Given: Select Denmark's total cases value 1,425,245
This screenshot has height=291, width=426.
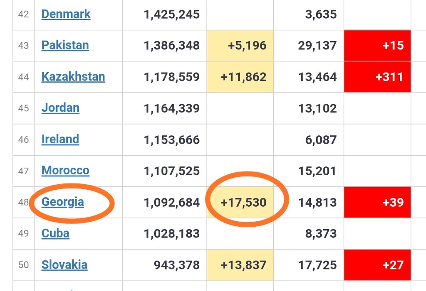Looking at the screenshot, I should click(172, 15).
